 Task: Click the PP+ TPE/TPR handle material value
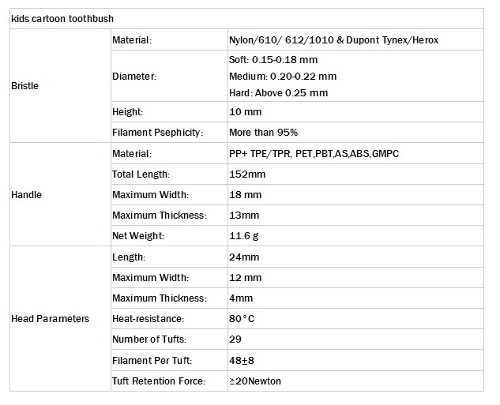pyautogui.click(x=313, y=153)
